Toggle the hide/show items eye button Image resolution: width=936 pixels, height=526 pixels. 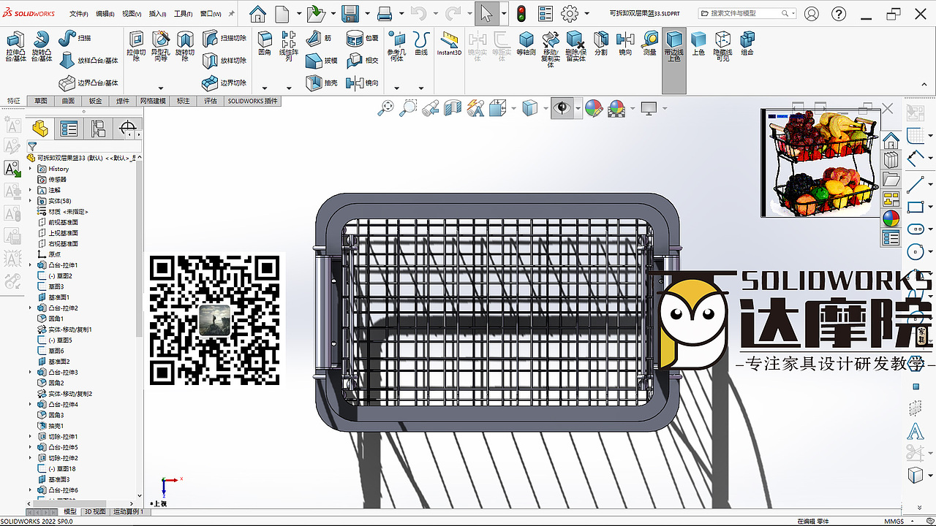(562, 109)
